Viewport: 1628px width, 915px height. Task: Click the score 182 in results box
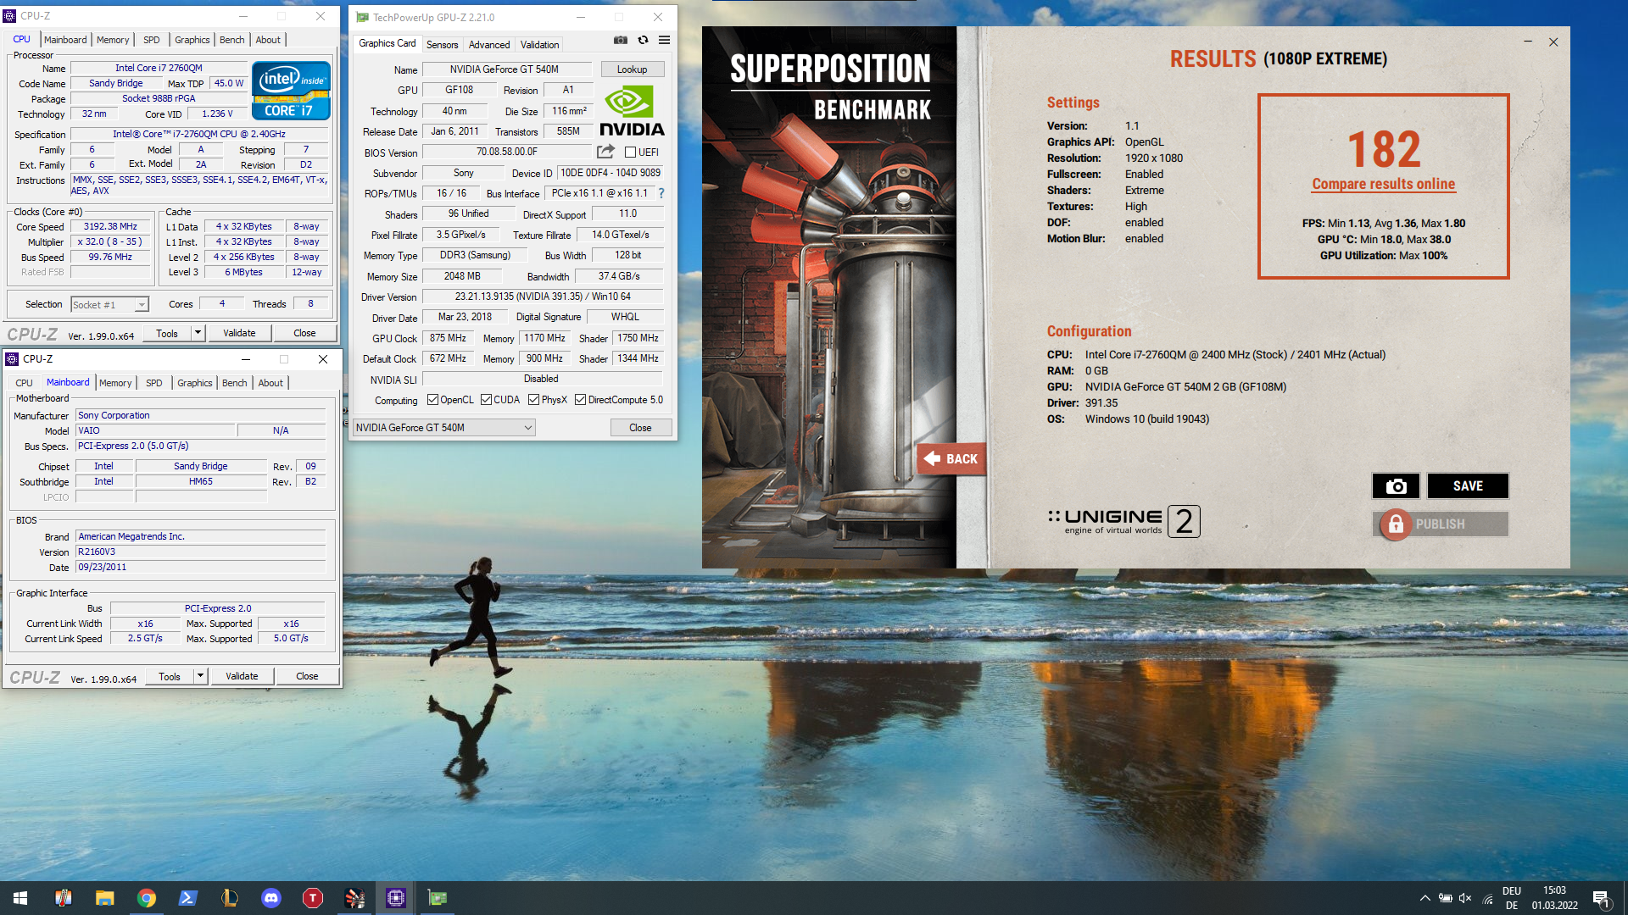(x=1384, y=149)
